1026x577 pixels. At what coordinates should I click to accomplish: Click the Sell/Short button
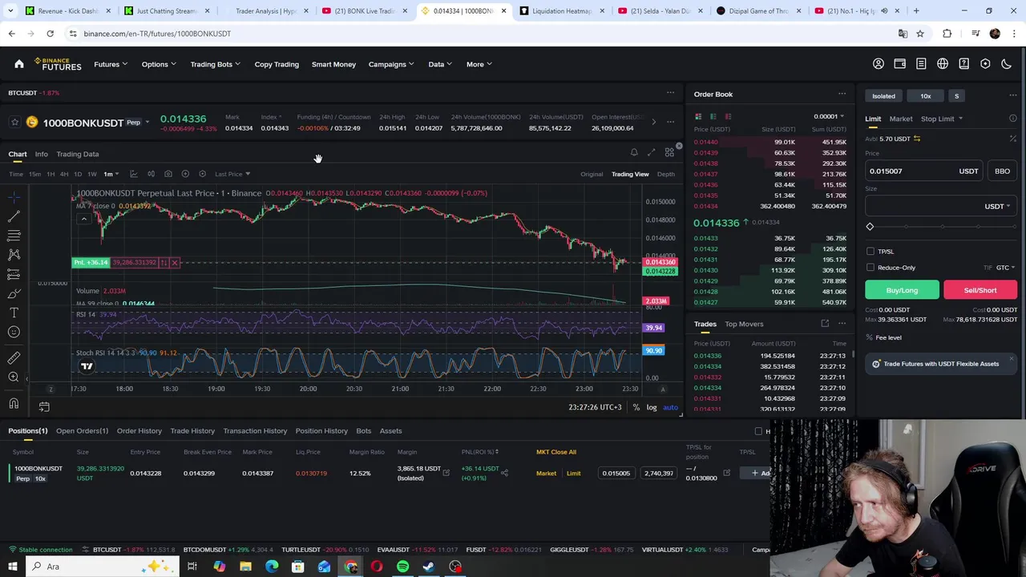pos(980,290)
